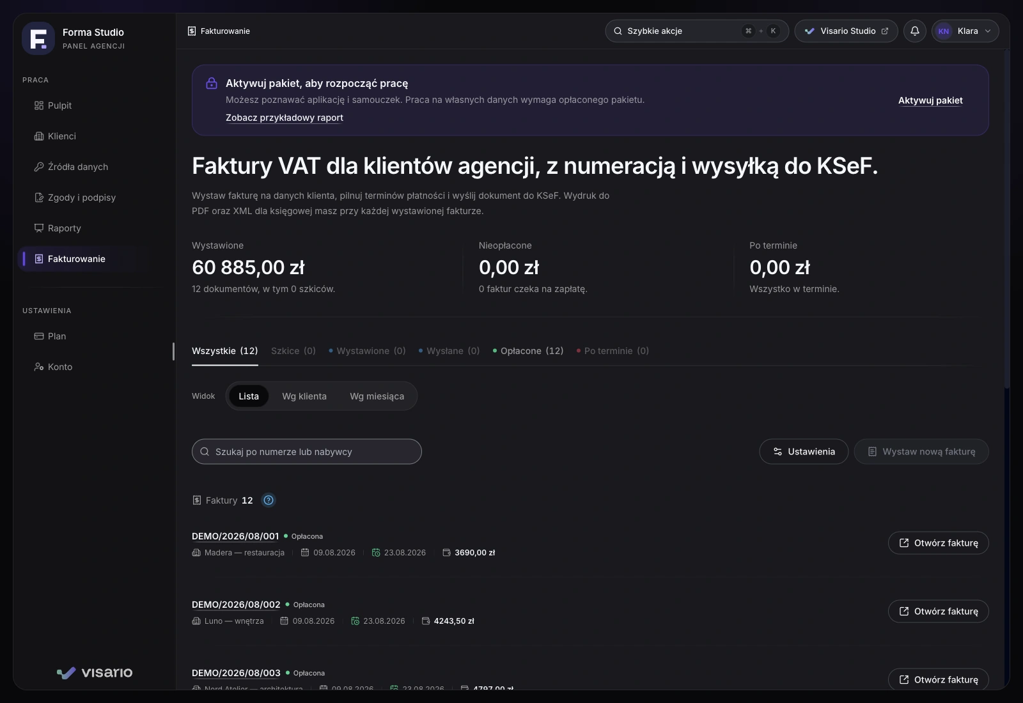Open invoice DEMO/2026/08/001 with Otwórz fakturę

coord(938,543)
